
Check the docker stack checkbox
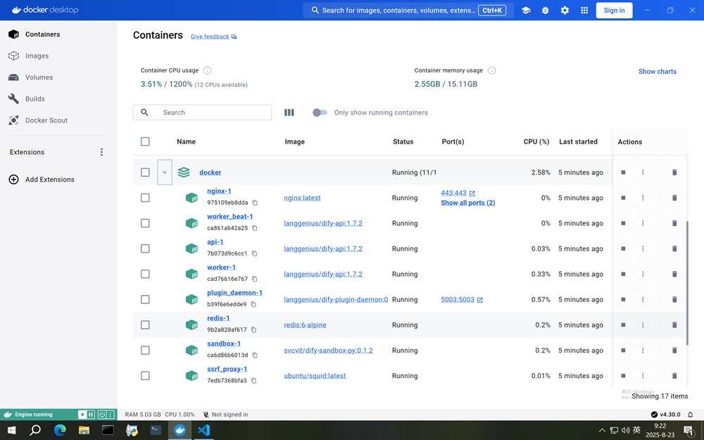145,172
